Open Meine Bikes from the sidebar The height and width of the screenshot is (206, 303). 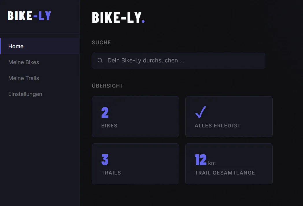(24, 62)
